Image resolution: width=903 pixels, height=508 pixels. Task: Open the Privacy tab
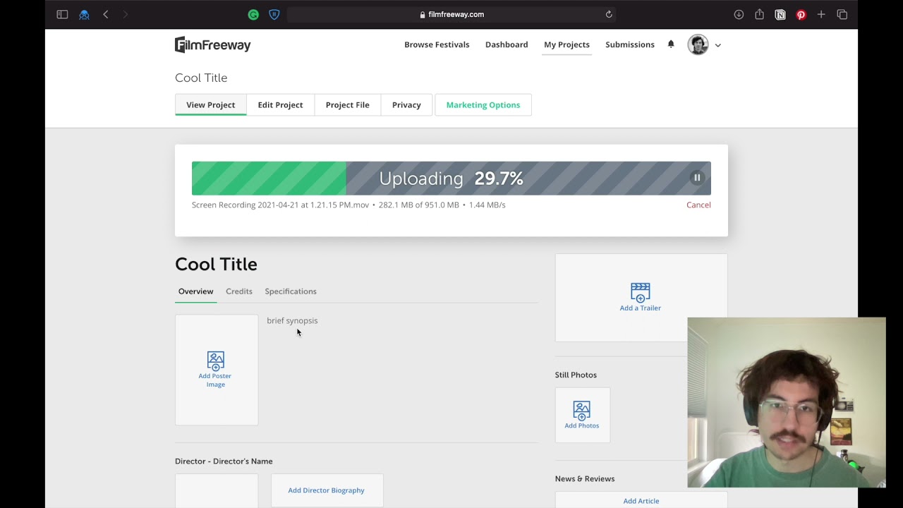pos(406,104)
